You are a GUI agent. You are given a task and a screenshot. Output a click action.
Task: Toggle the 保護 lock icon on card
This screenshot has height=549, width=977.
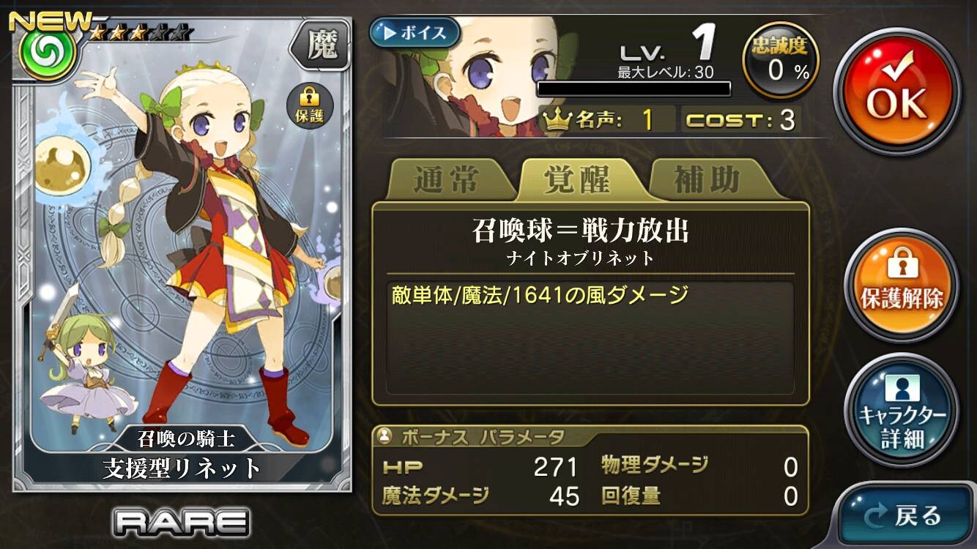(x=310, y=106)
